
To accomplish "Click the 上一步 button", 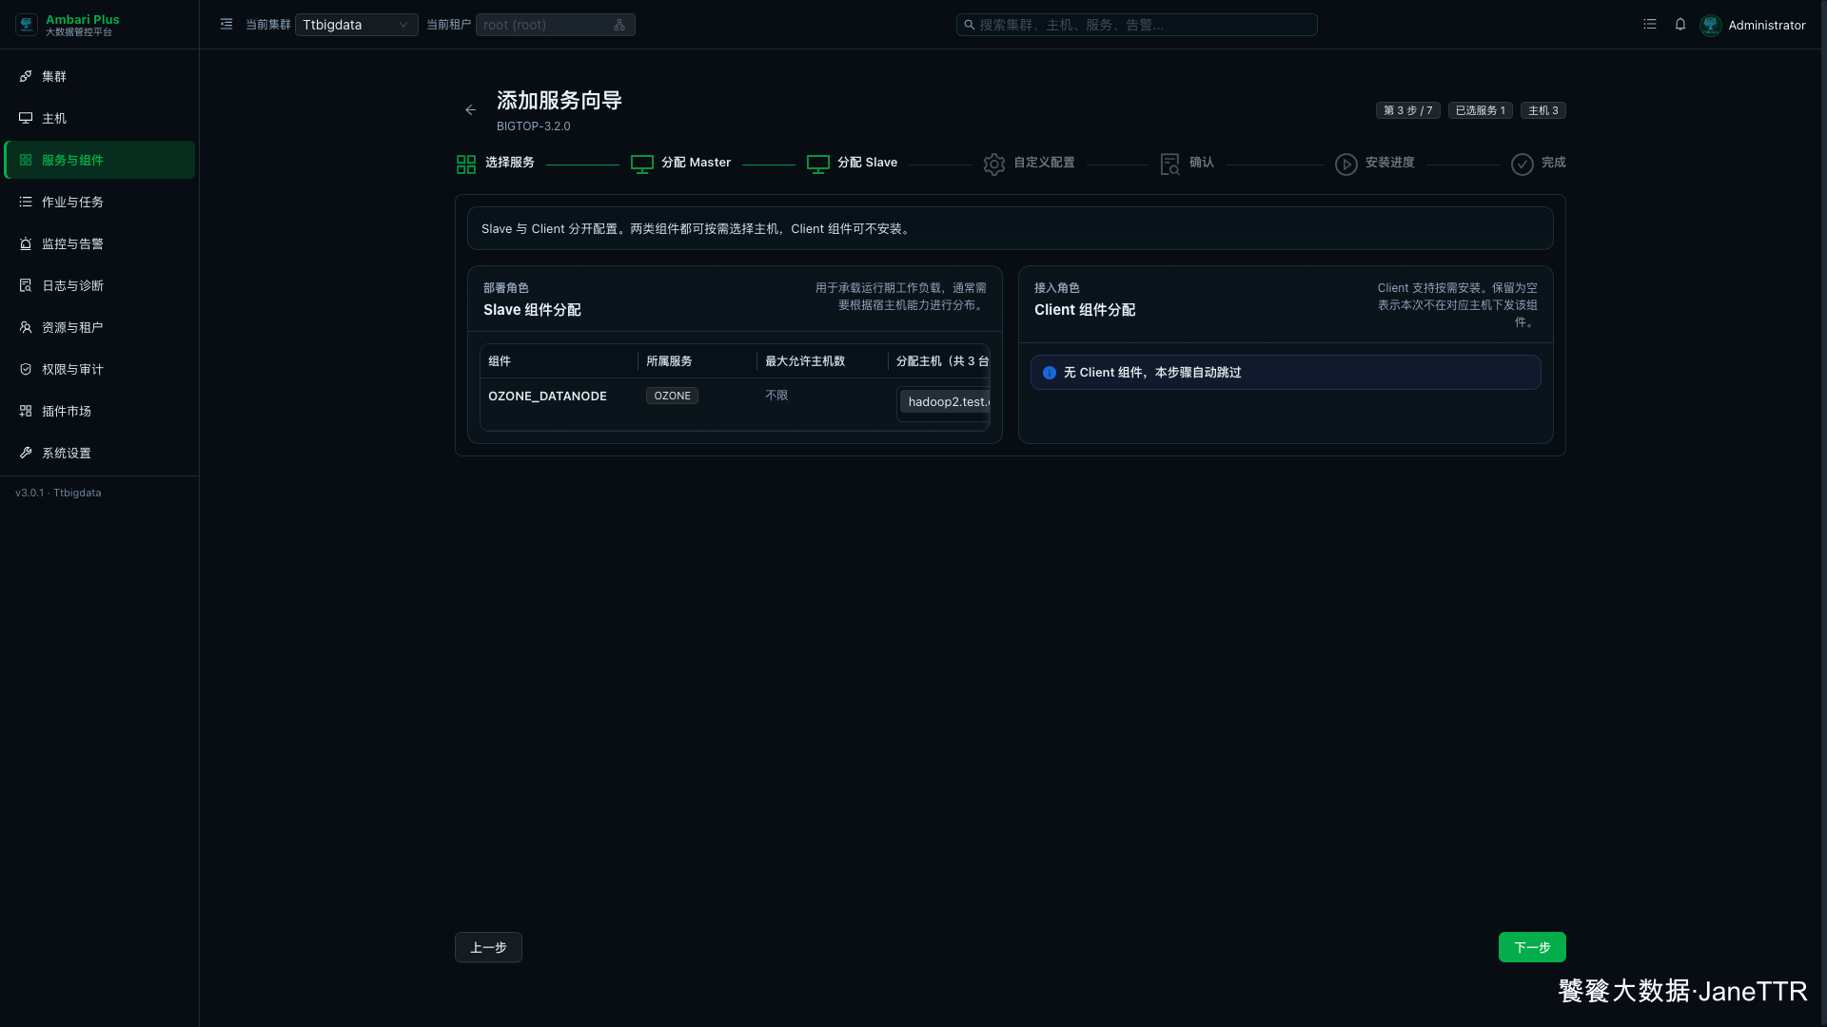I will coord(488,947).
